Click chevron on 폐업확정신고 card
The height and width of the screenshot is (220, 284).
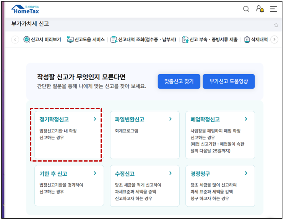tap(246, 119)
